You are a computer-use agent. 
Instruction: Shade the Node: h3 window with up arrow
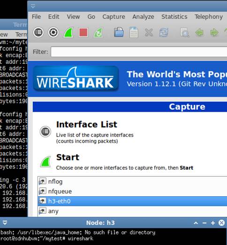[x=196, y=223]
